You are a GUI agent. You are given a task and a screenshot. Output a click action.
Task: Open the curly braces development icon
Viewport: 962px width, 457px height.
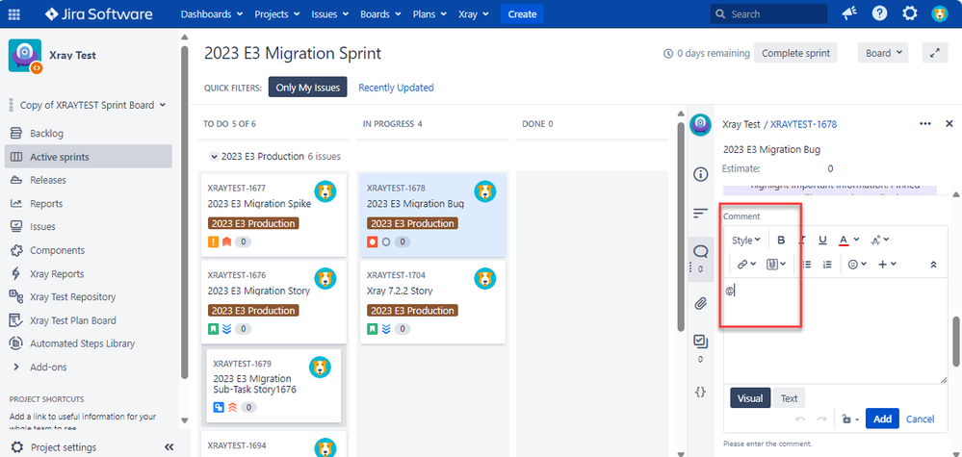pos(700,392)
